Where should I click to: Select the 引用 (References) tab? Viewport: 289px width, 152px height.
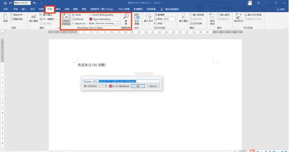[x=50, y=9]
